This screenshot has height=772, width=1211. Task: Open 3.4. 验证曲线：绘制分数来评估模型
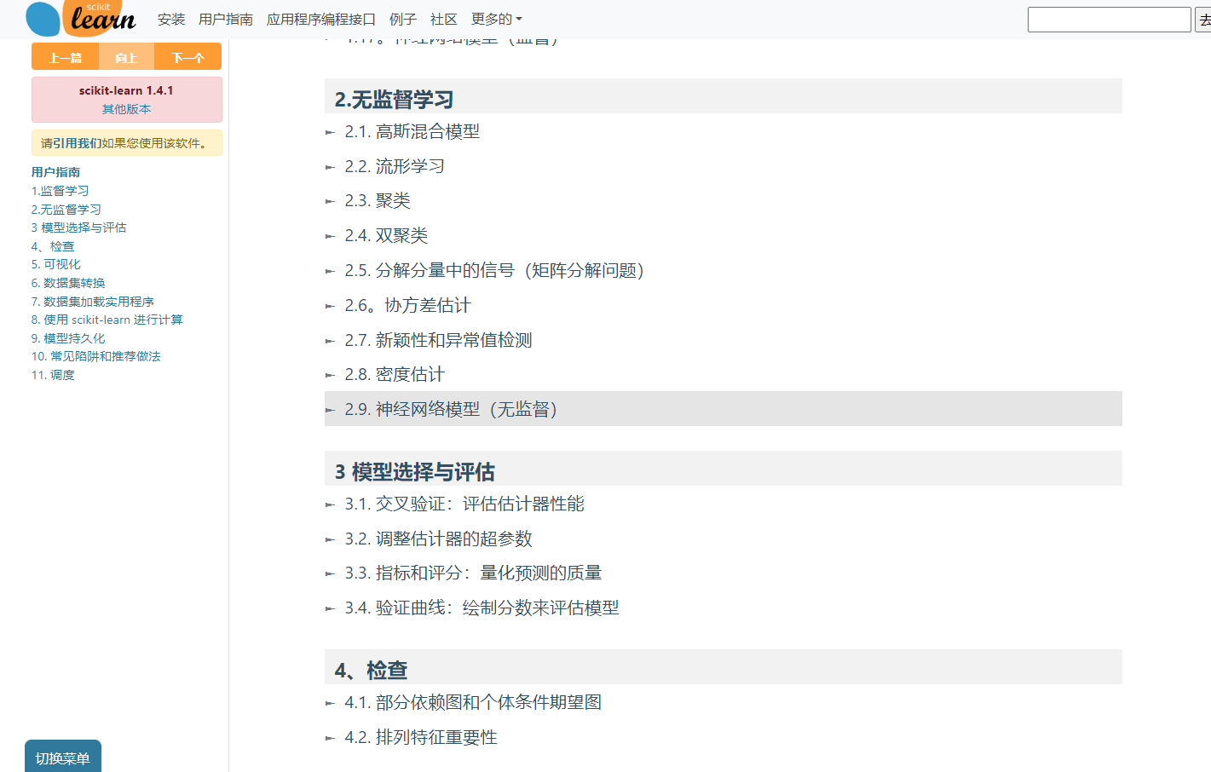tap(482, 608)
